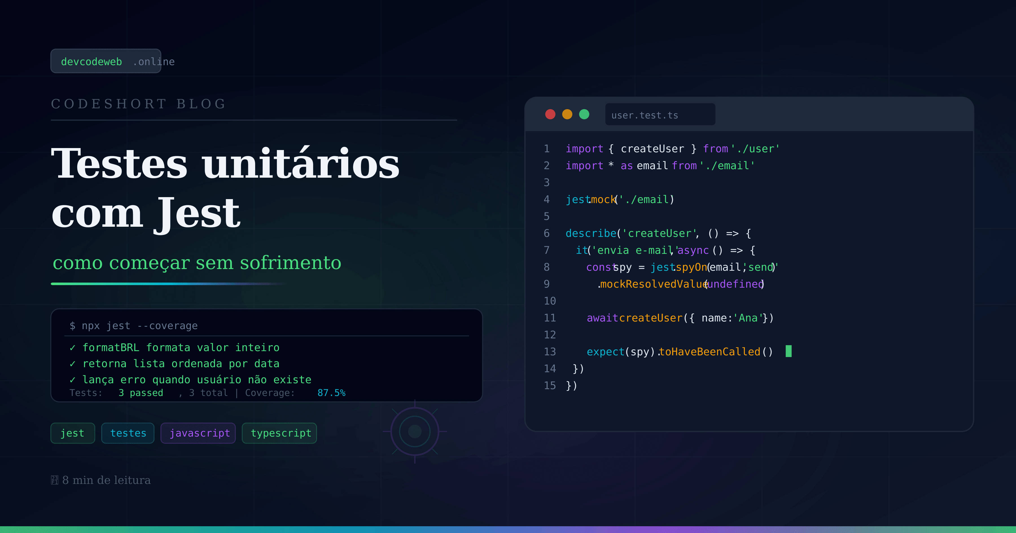Click the '$ npx jest --coverage' command line

pyautogui.click(x=134, y=326)
